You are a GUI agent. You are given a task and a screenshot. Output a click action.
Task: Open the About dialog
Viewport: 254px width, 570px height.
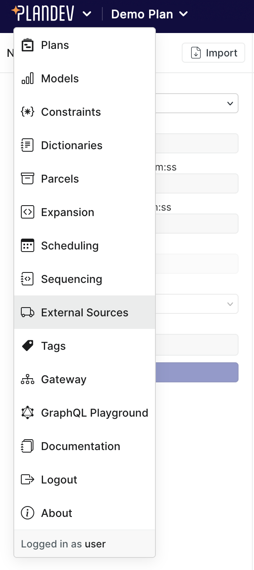pyautogui.click(x=56, y=513)
